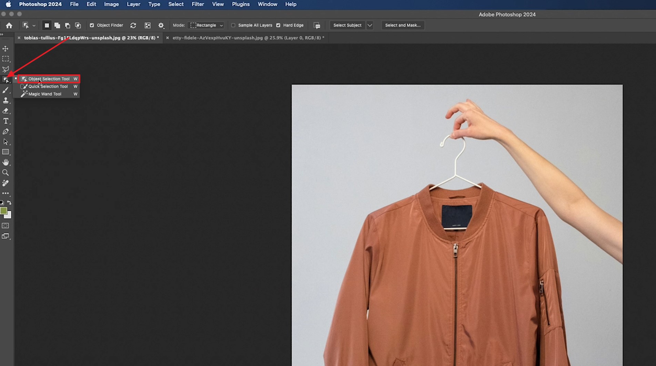Open the Type menu
The width and height of the screenshot is (656, 366).
coord(154,4)
